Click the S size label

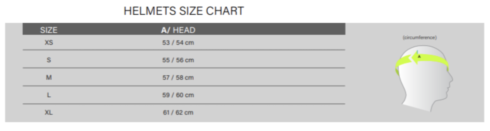(x=49, y=60)
